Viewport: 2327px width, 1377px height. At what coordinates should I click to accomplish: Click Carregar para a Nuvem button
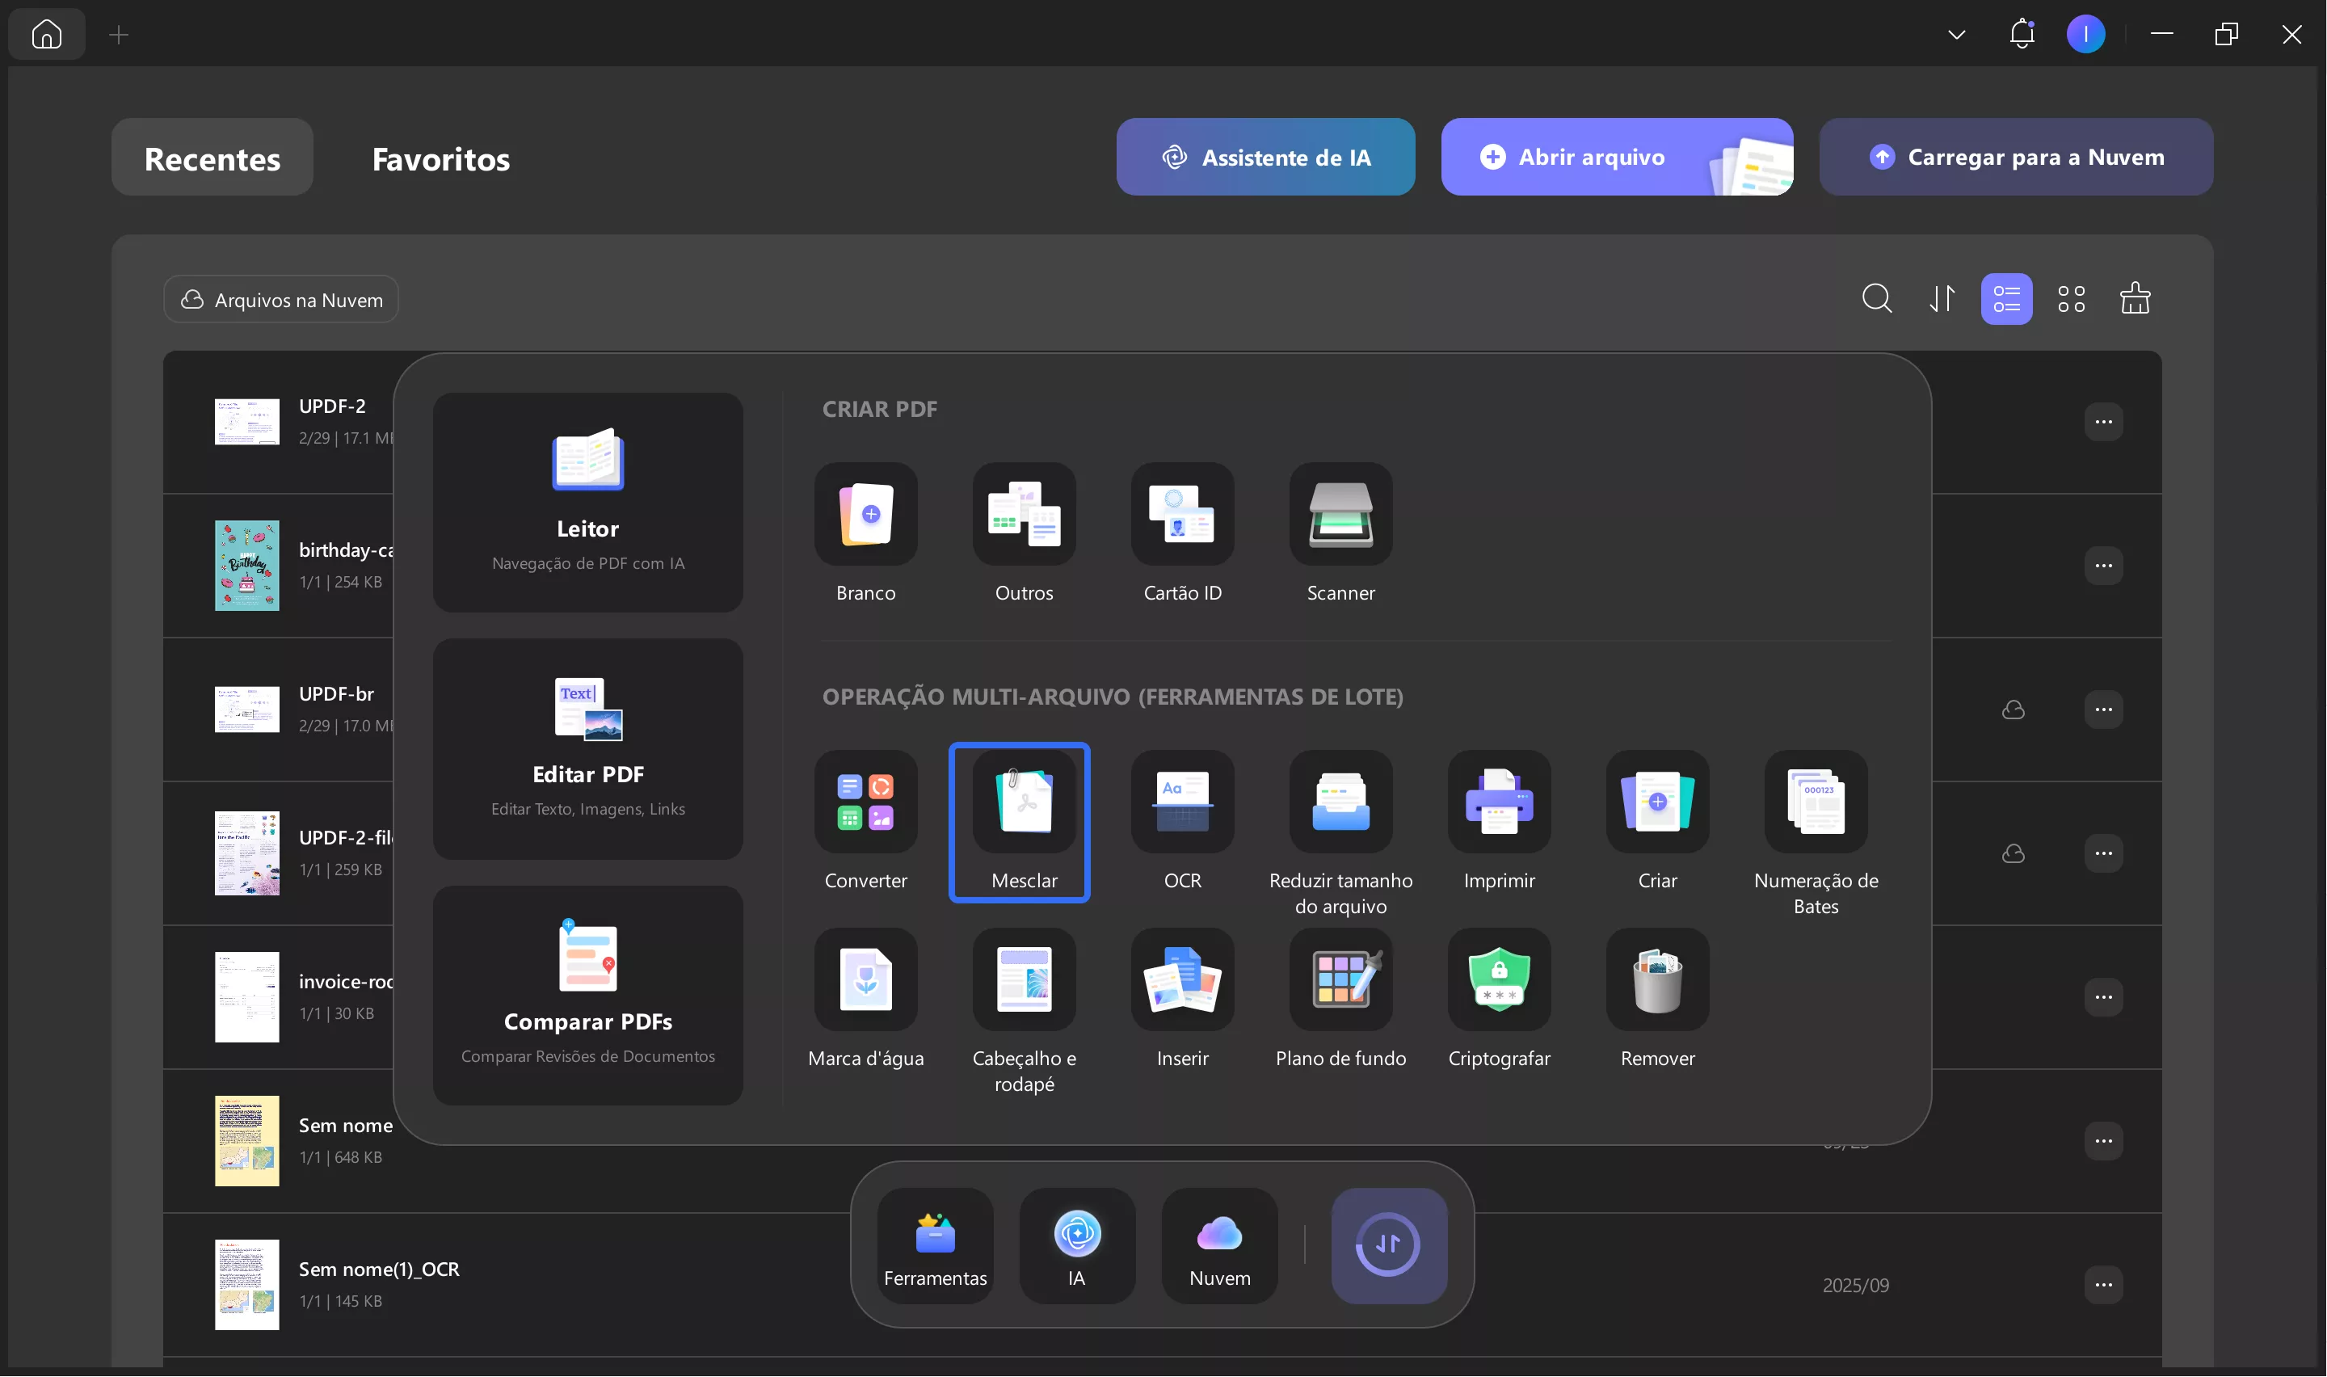pyautogui.click(x=2015, y=157)
